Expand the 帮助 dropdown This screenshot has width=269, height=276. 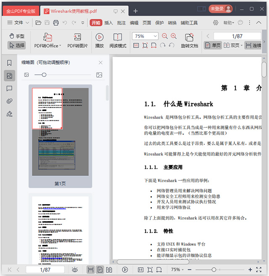point(229,23)
